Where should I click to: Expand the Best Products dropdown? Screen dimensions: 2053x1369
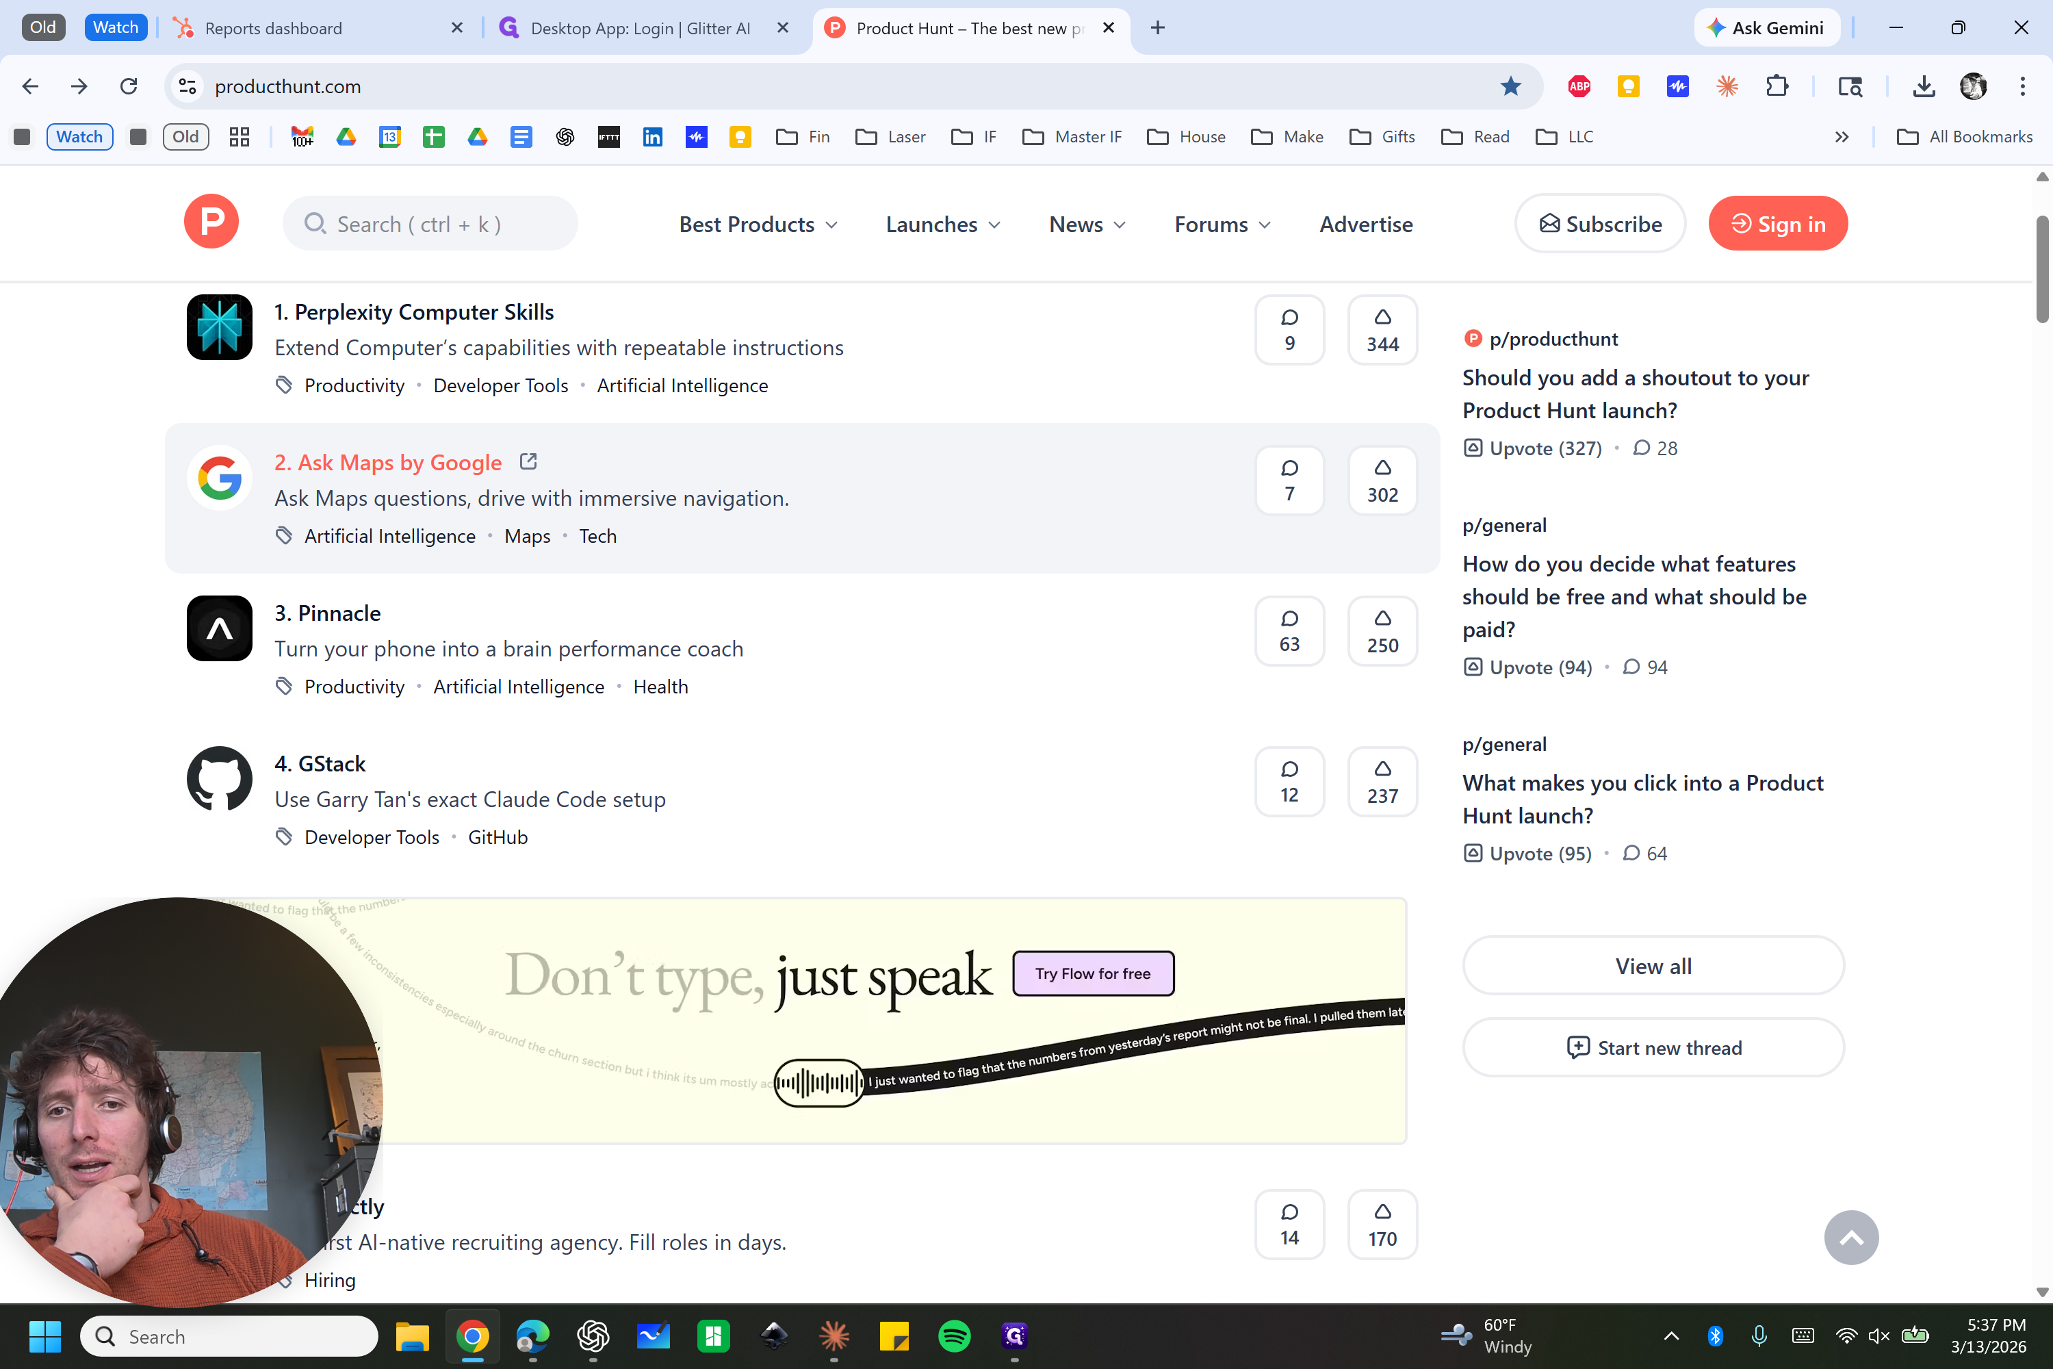[758, 225]
